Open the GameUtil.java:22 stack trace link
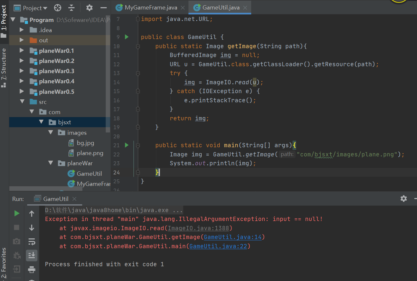Image resolution: width=417 pixels, height=281 pixels. click(x=218, y=246)
